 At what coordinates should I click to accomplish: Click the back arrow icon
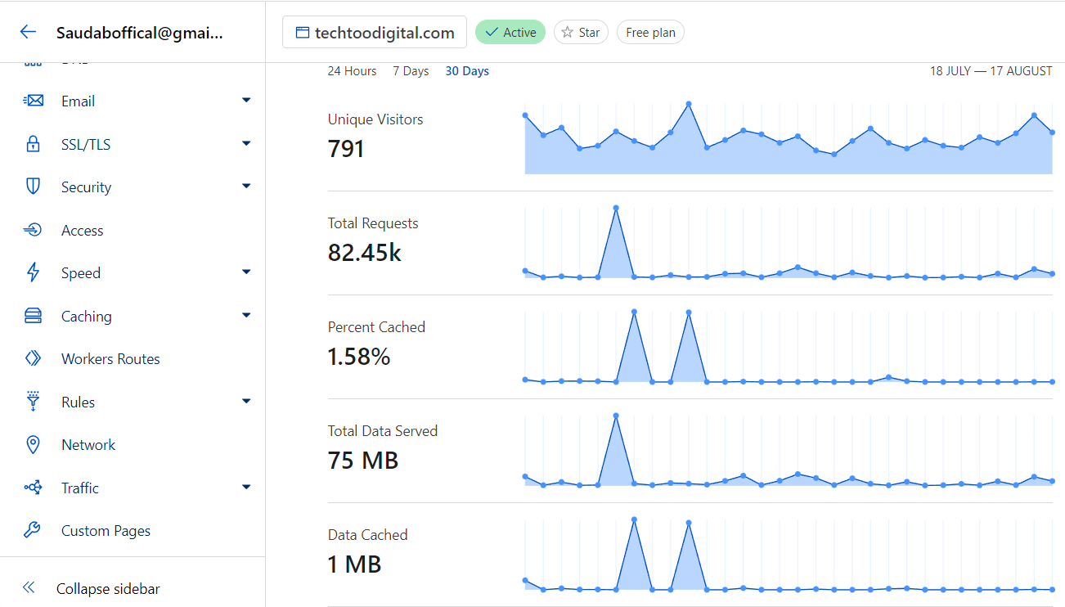29,32
